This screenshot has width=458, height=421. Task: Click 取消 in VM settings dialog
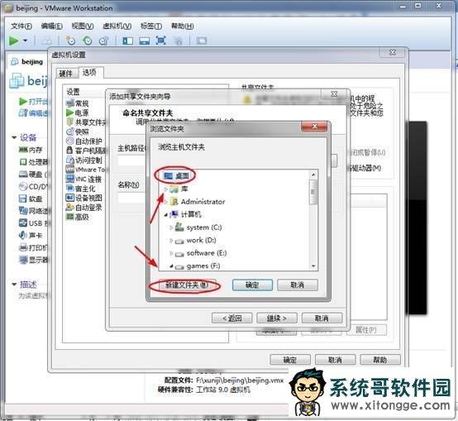pos(335,360)
